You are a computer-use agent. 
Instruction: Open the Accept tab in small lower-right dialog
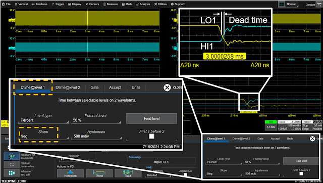point(275,139)
